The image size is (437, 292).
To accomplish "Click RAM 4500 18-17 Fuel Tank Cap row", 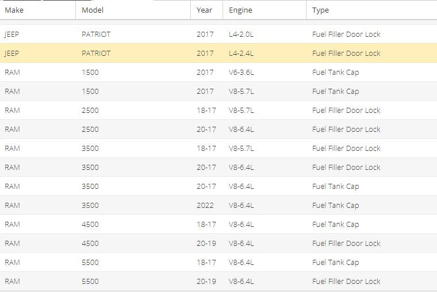I will 218,224.
